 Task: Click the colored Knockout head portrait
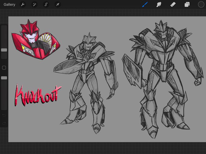pyautogui.click(x=36, y=40)
